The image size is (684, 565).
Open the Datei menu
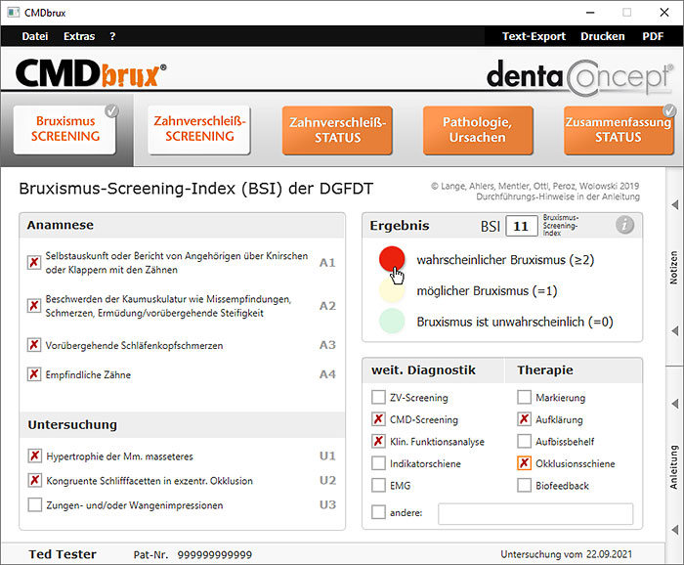pyautogui.click(x=35, y=36)
